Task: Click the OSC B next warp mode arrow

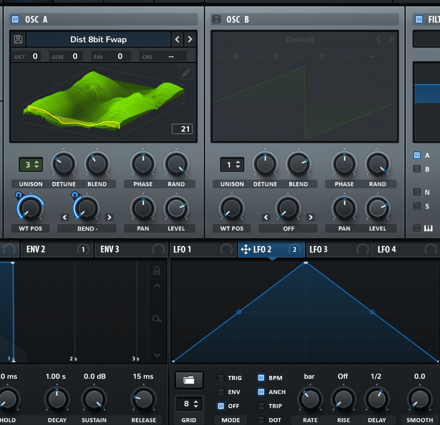Action: pos(311,217)
